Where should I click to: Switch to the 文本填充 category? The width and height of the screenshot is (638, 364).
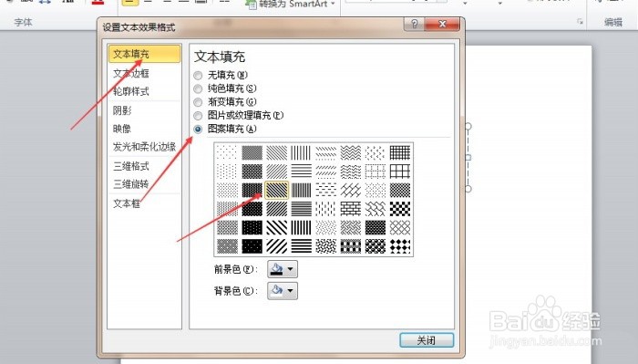pyautogui.click(x=144, y=54)
